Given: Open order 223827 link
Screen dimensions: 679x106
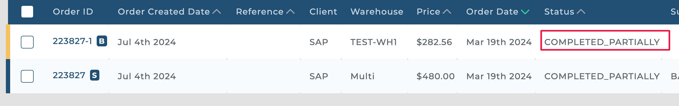Looking at the screenshot, I should [x=69, y=75].
